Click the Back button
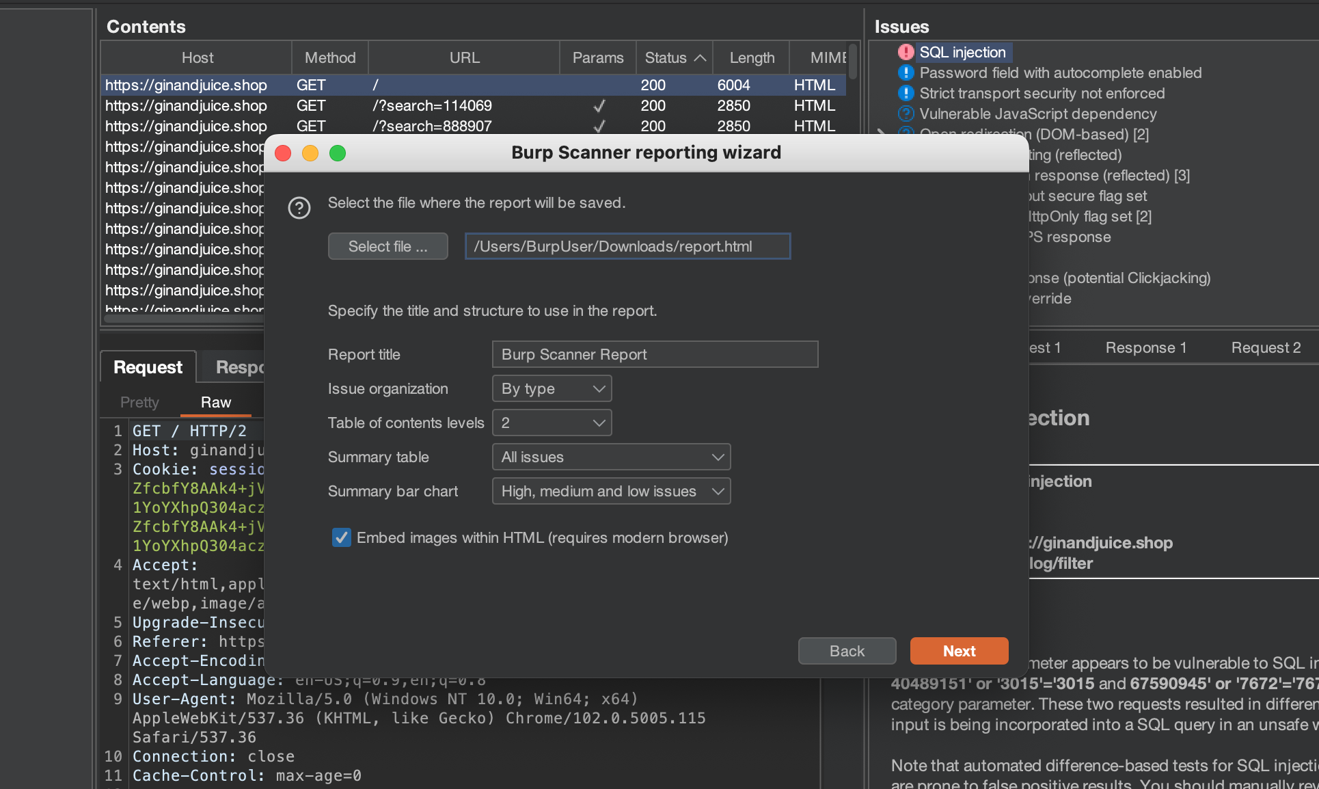 [x=847, y=651]
